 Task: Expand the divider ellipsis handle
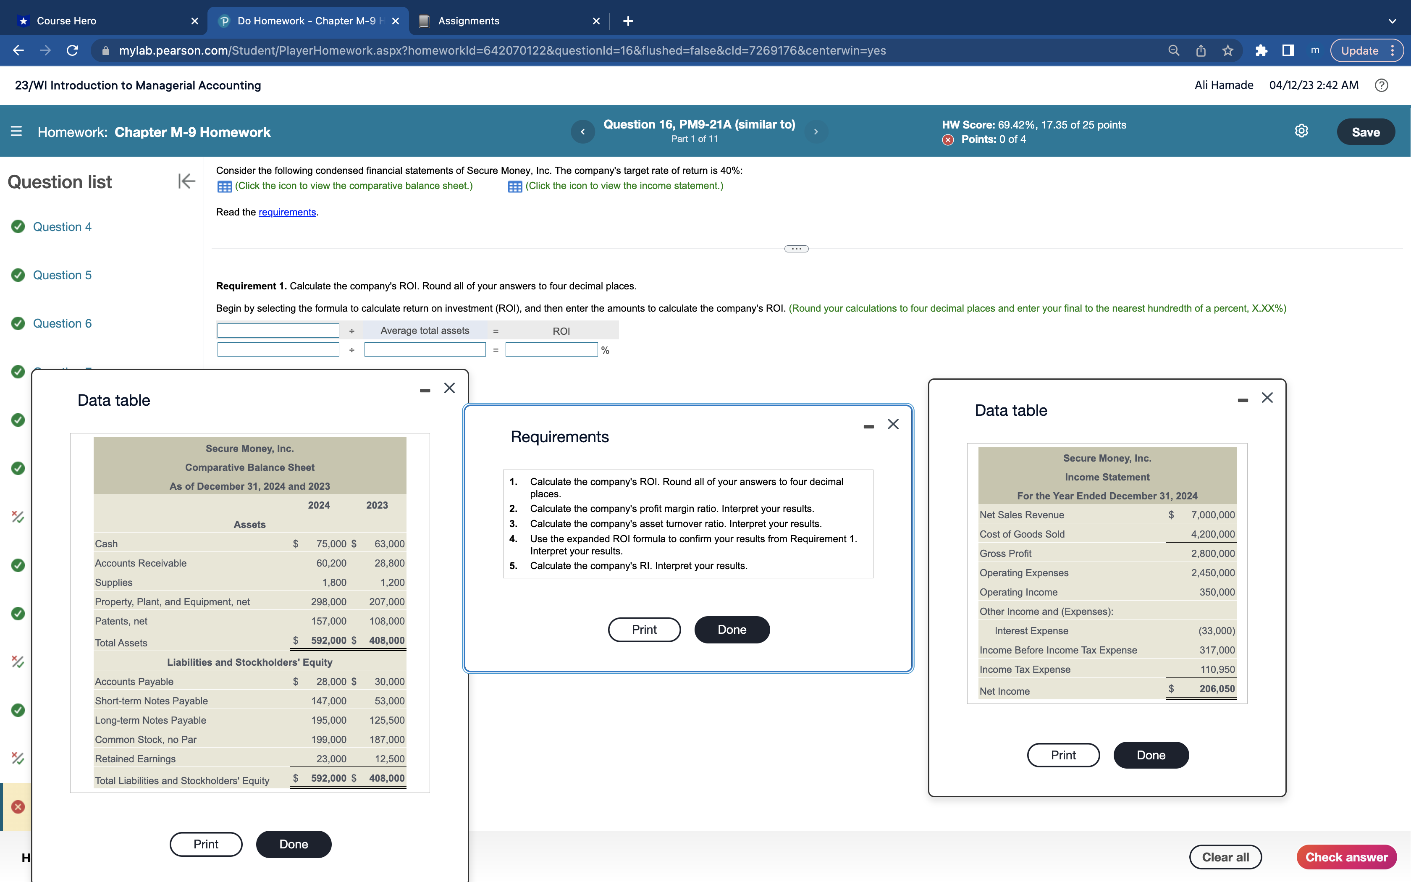797,249
